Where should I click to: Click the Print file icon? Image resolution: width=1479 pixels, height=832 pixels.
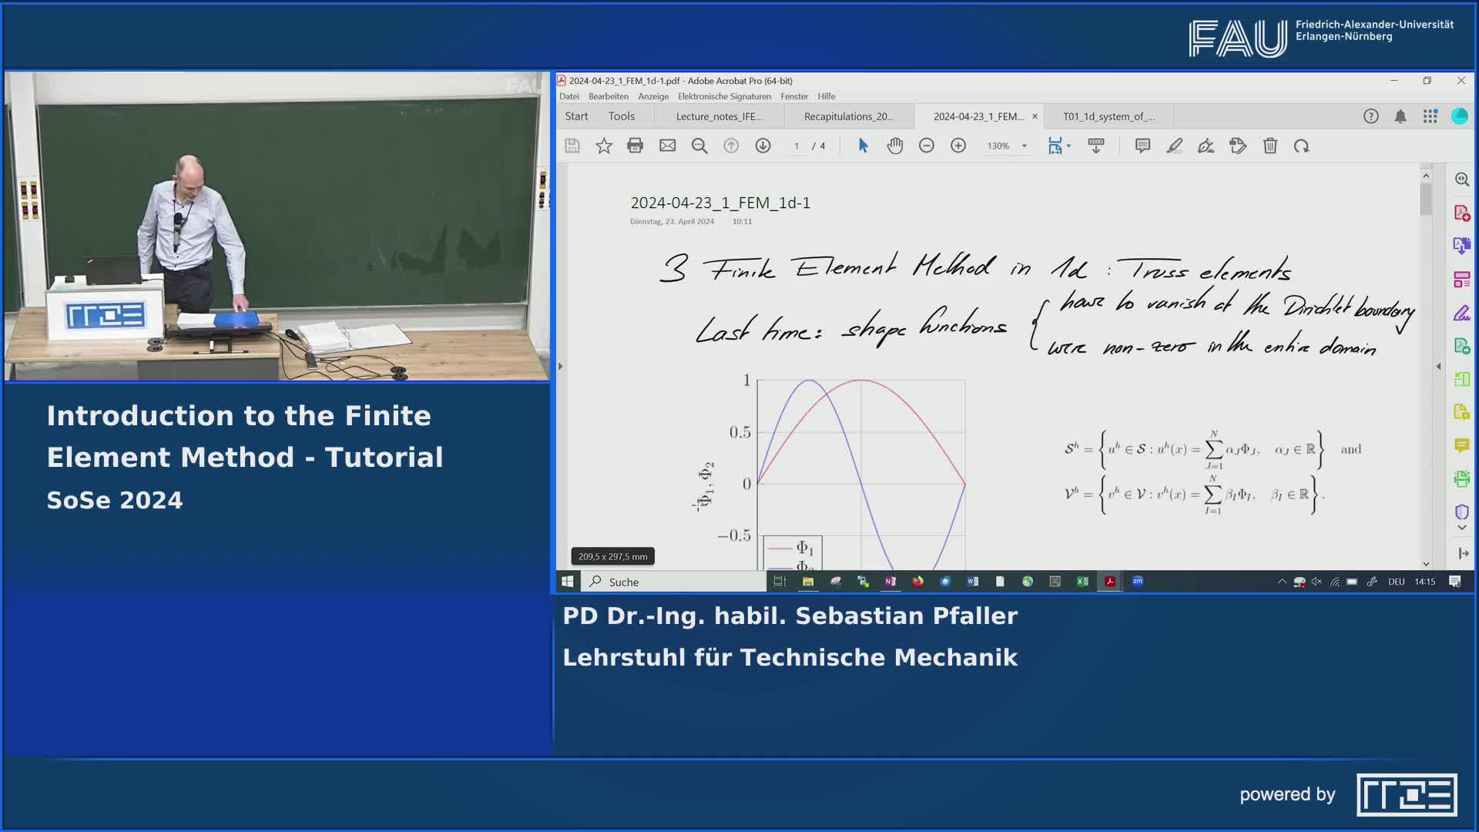coord(635,146)
